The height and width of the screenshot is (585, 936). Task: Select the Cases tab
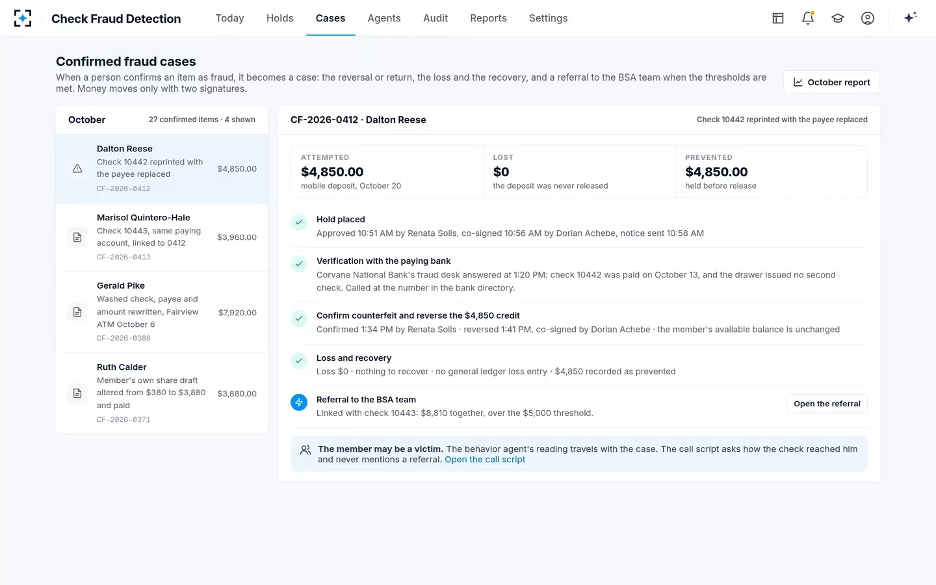click(x=330, y=18)
